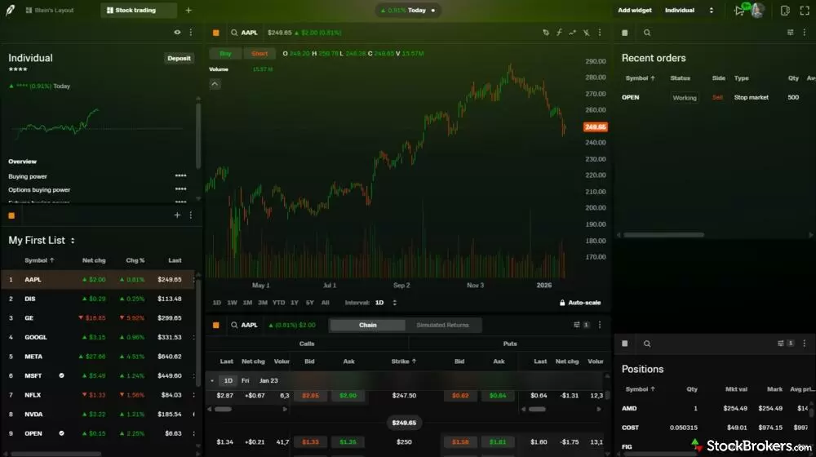Viewport: 816px width, 457px height.
Task: Sort options chain by Strike header
Action: 404,362
